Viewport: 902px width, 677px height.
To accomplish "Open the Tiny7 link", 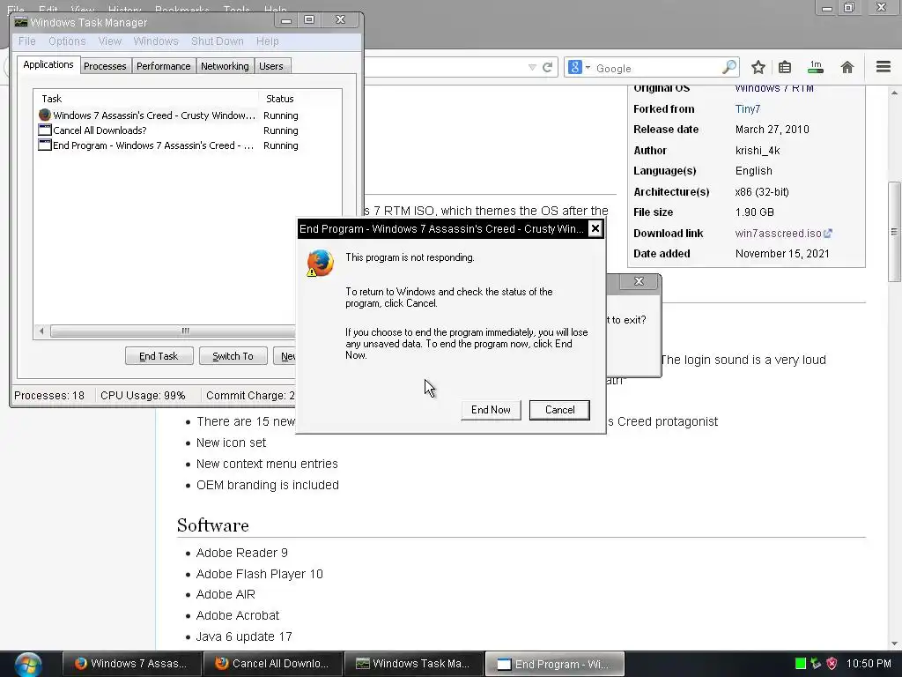I will click(x=747, y=108).
